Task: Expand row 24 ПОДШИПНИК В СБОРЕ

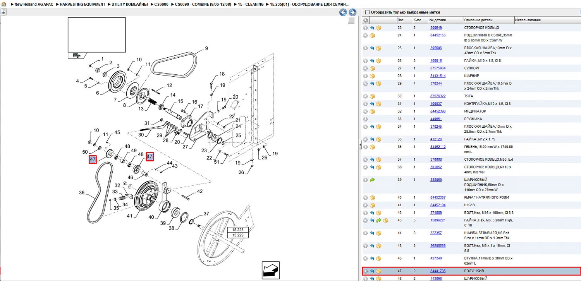Action: click(x=365, y=36)
